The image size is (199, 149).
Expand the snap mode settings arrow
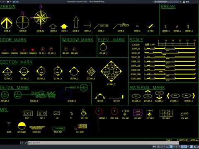(x=165, y=147)
